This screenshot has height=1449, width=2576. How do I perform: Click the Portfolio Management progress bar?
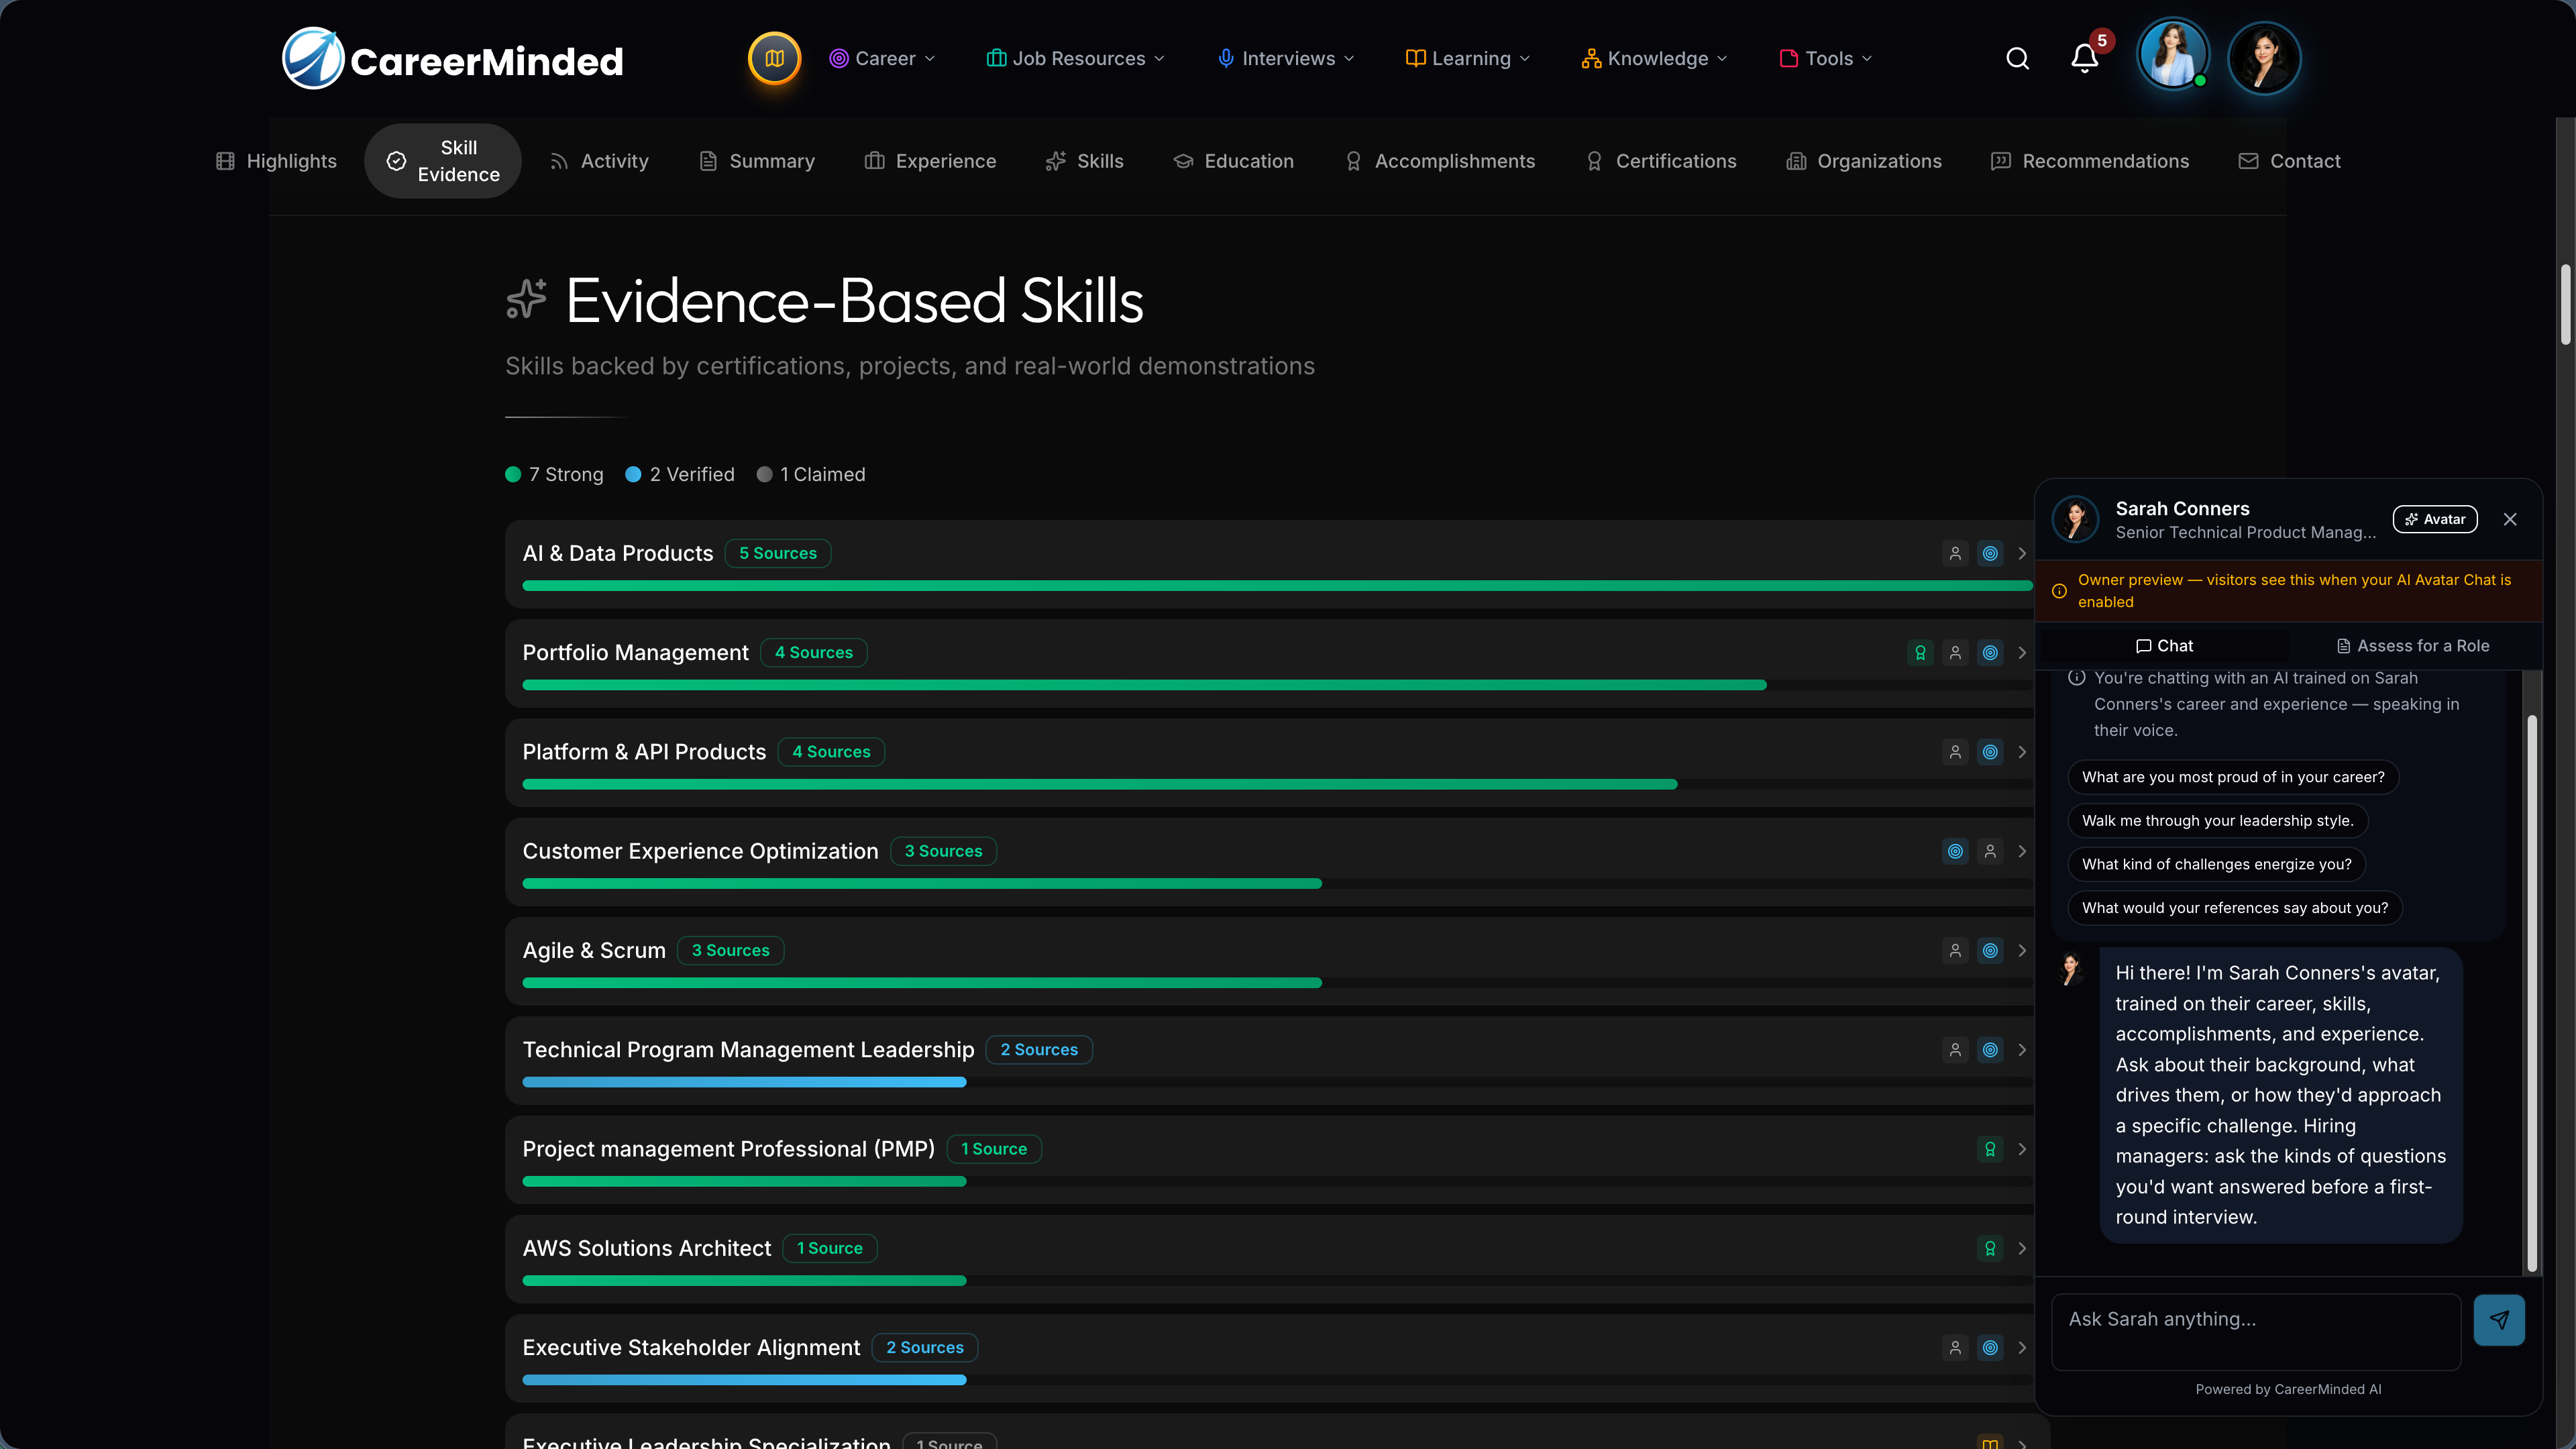click(1277, 685)
